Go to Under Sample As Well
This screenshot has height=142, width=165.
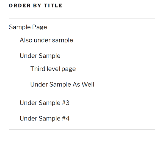(x=62, y=84)
